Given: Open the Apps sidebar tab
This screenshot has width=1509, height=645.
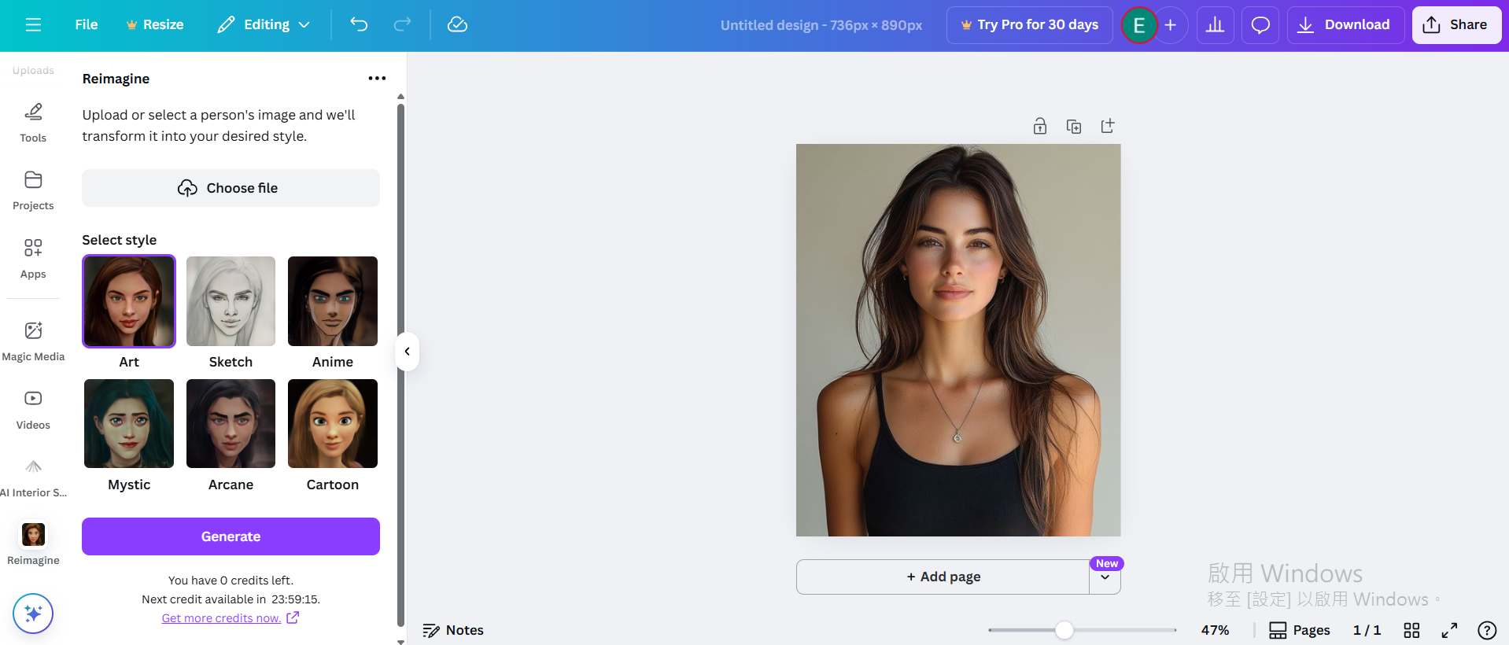Looking at the screenshot, I should pyautogui.click(x=33, y=259).
